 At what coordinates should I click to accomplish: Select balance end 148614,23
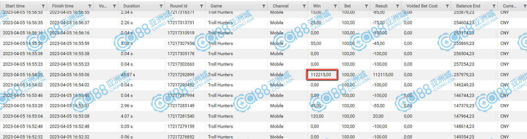pyautogui.click(x=464, y=126)
